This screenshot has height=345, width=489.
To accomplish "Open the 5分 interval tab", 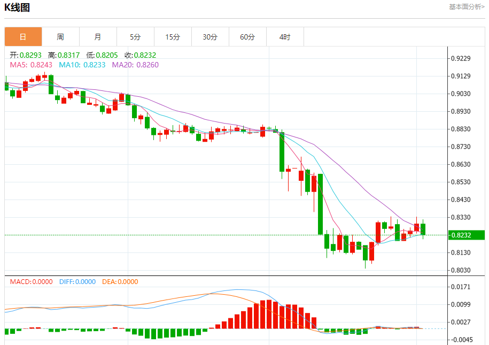I will (135, 37).
